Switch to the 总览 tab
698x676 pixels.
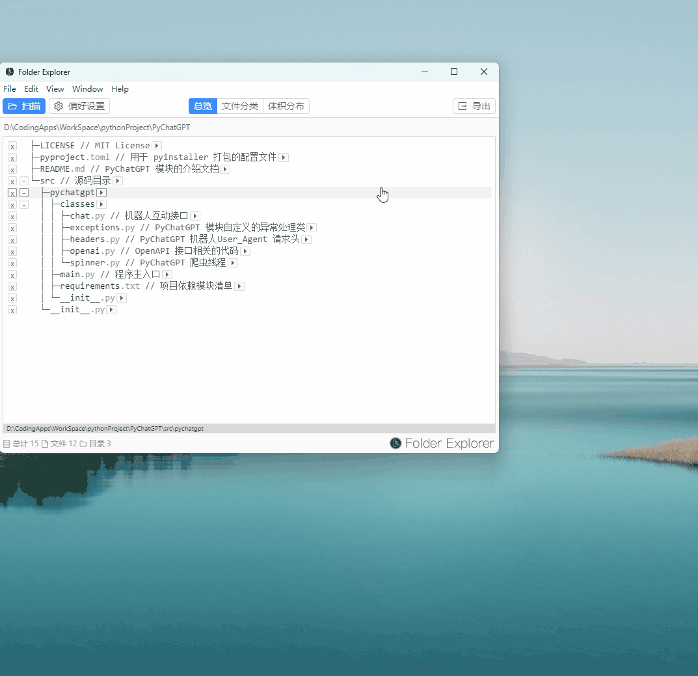click(x=203, y=106)
